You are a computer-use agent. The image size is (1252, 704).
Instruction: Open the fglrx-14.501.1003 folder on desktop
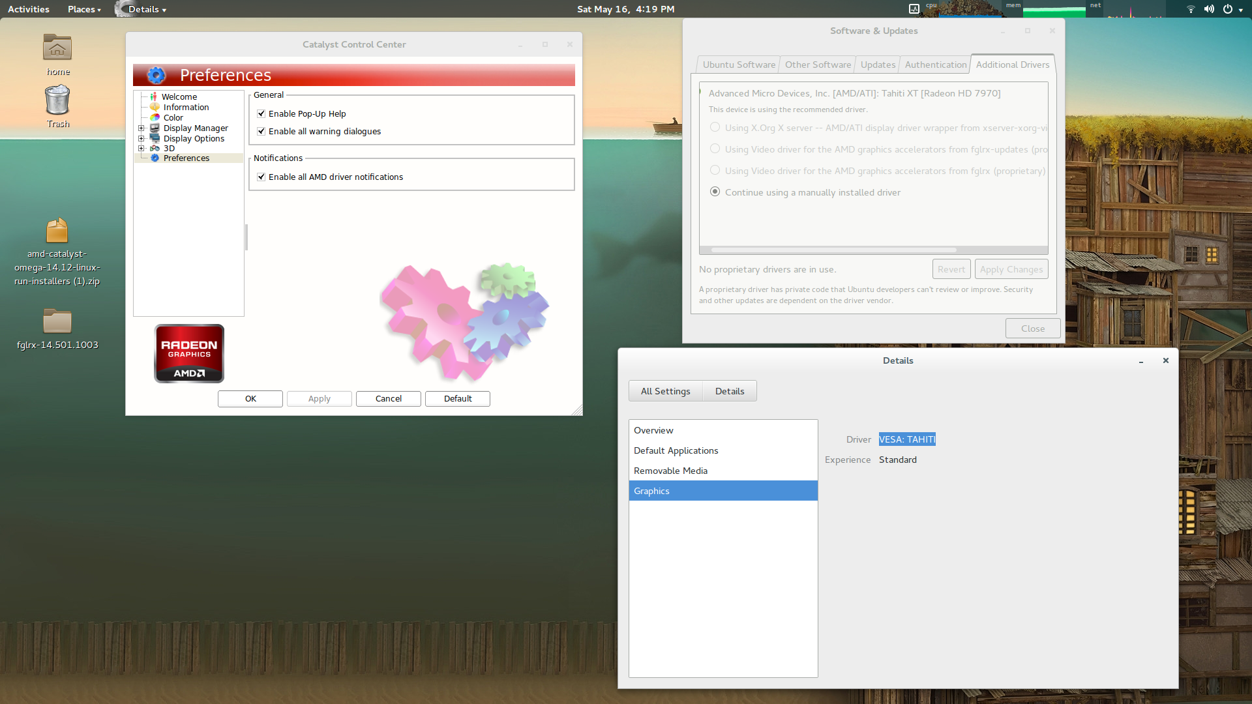57,321
